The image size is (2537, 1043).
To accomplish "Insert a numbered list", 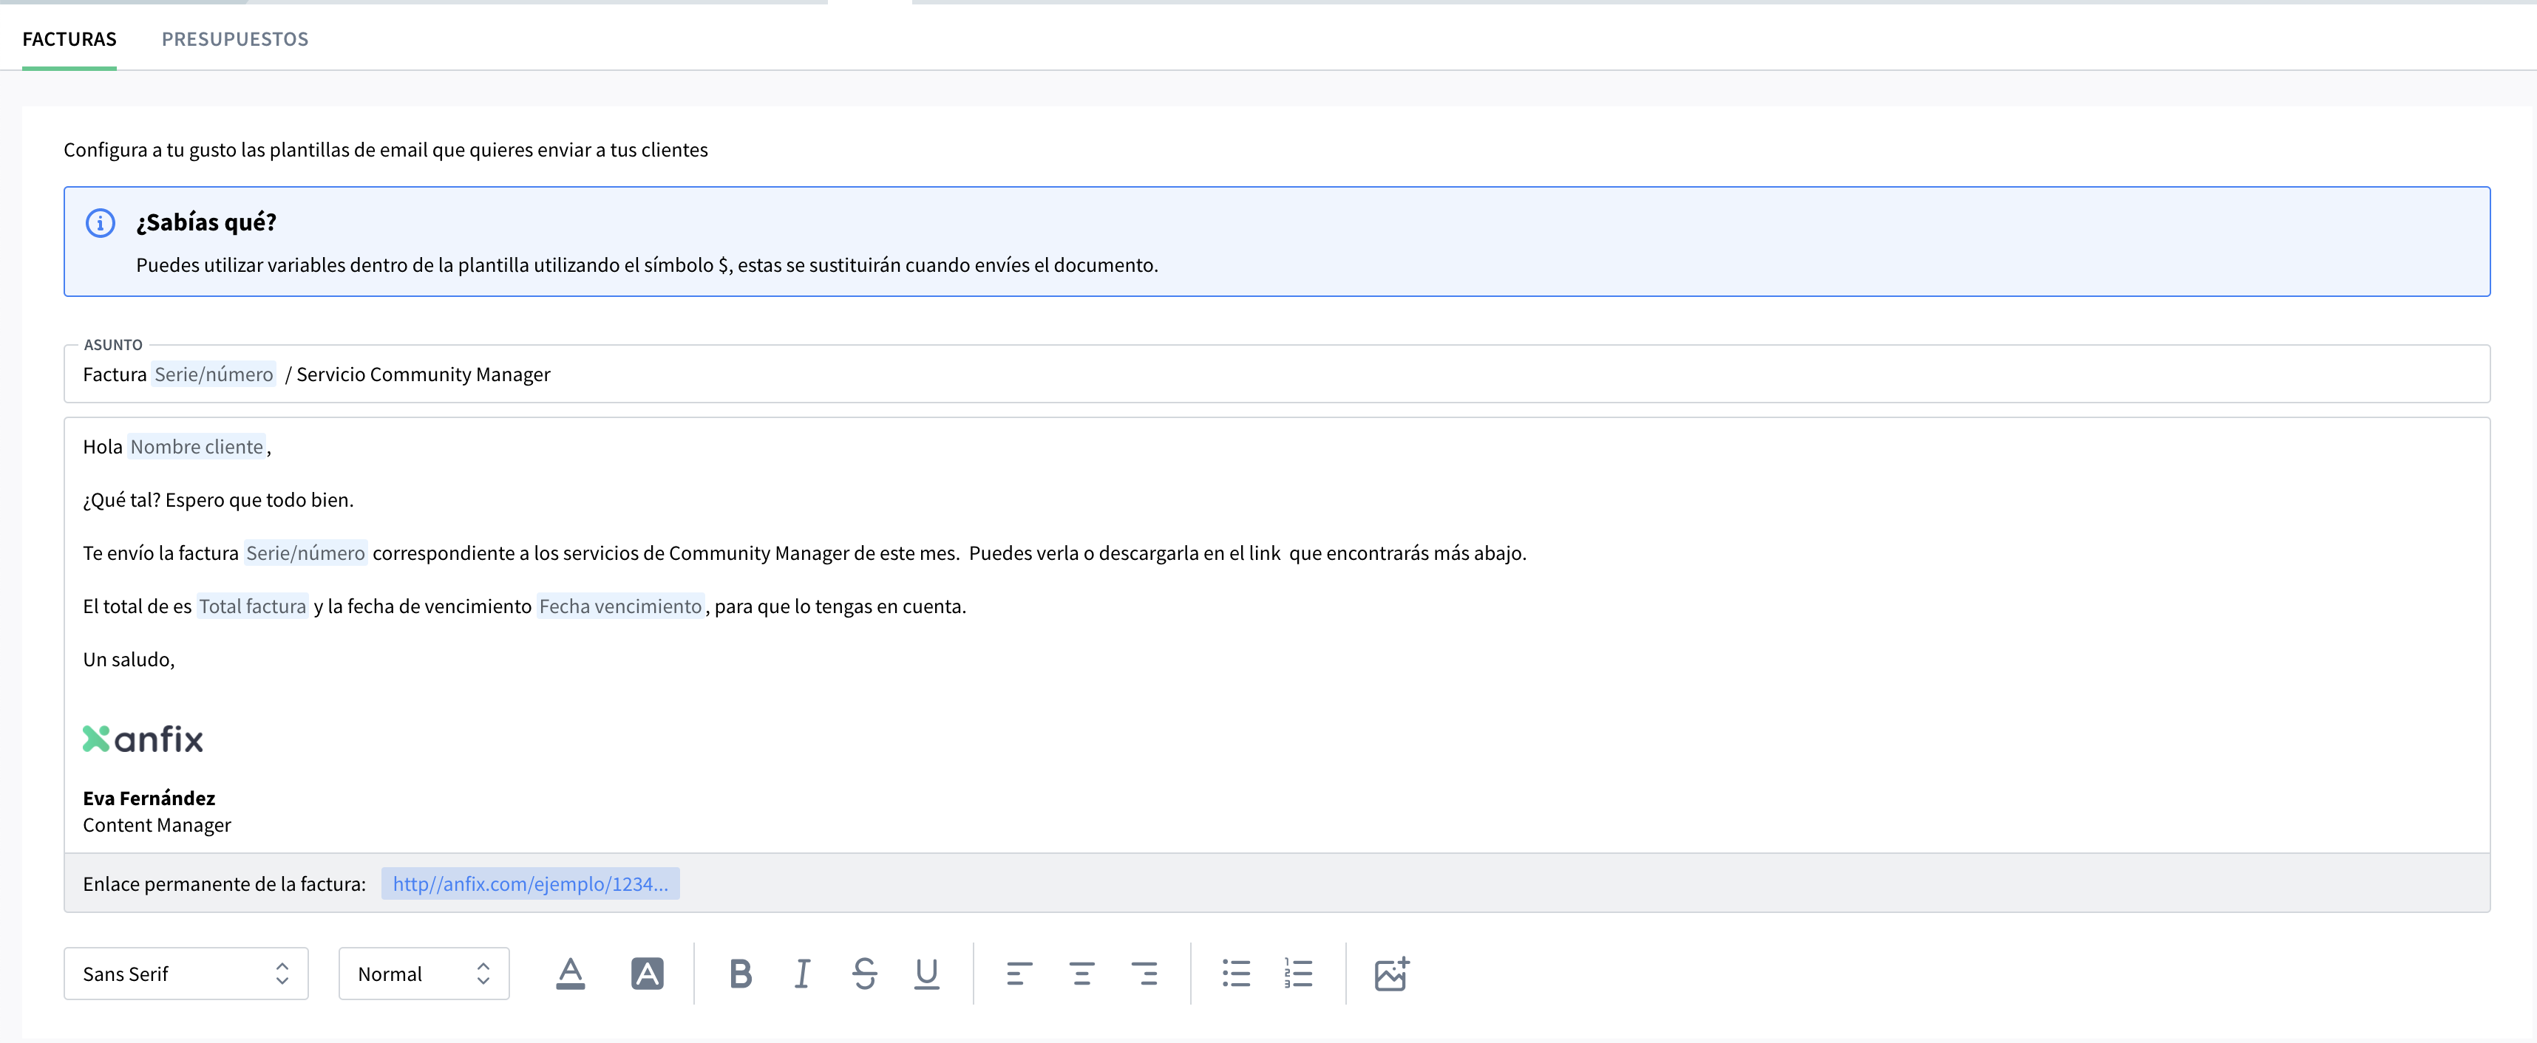I will [1298, 973].
